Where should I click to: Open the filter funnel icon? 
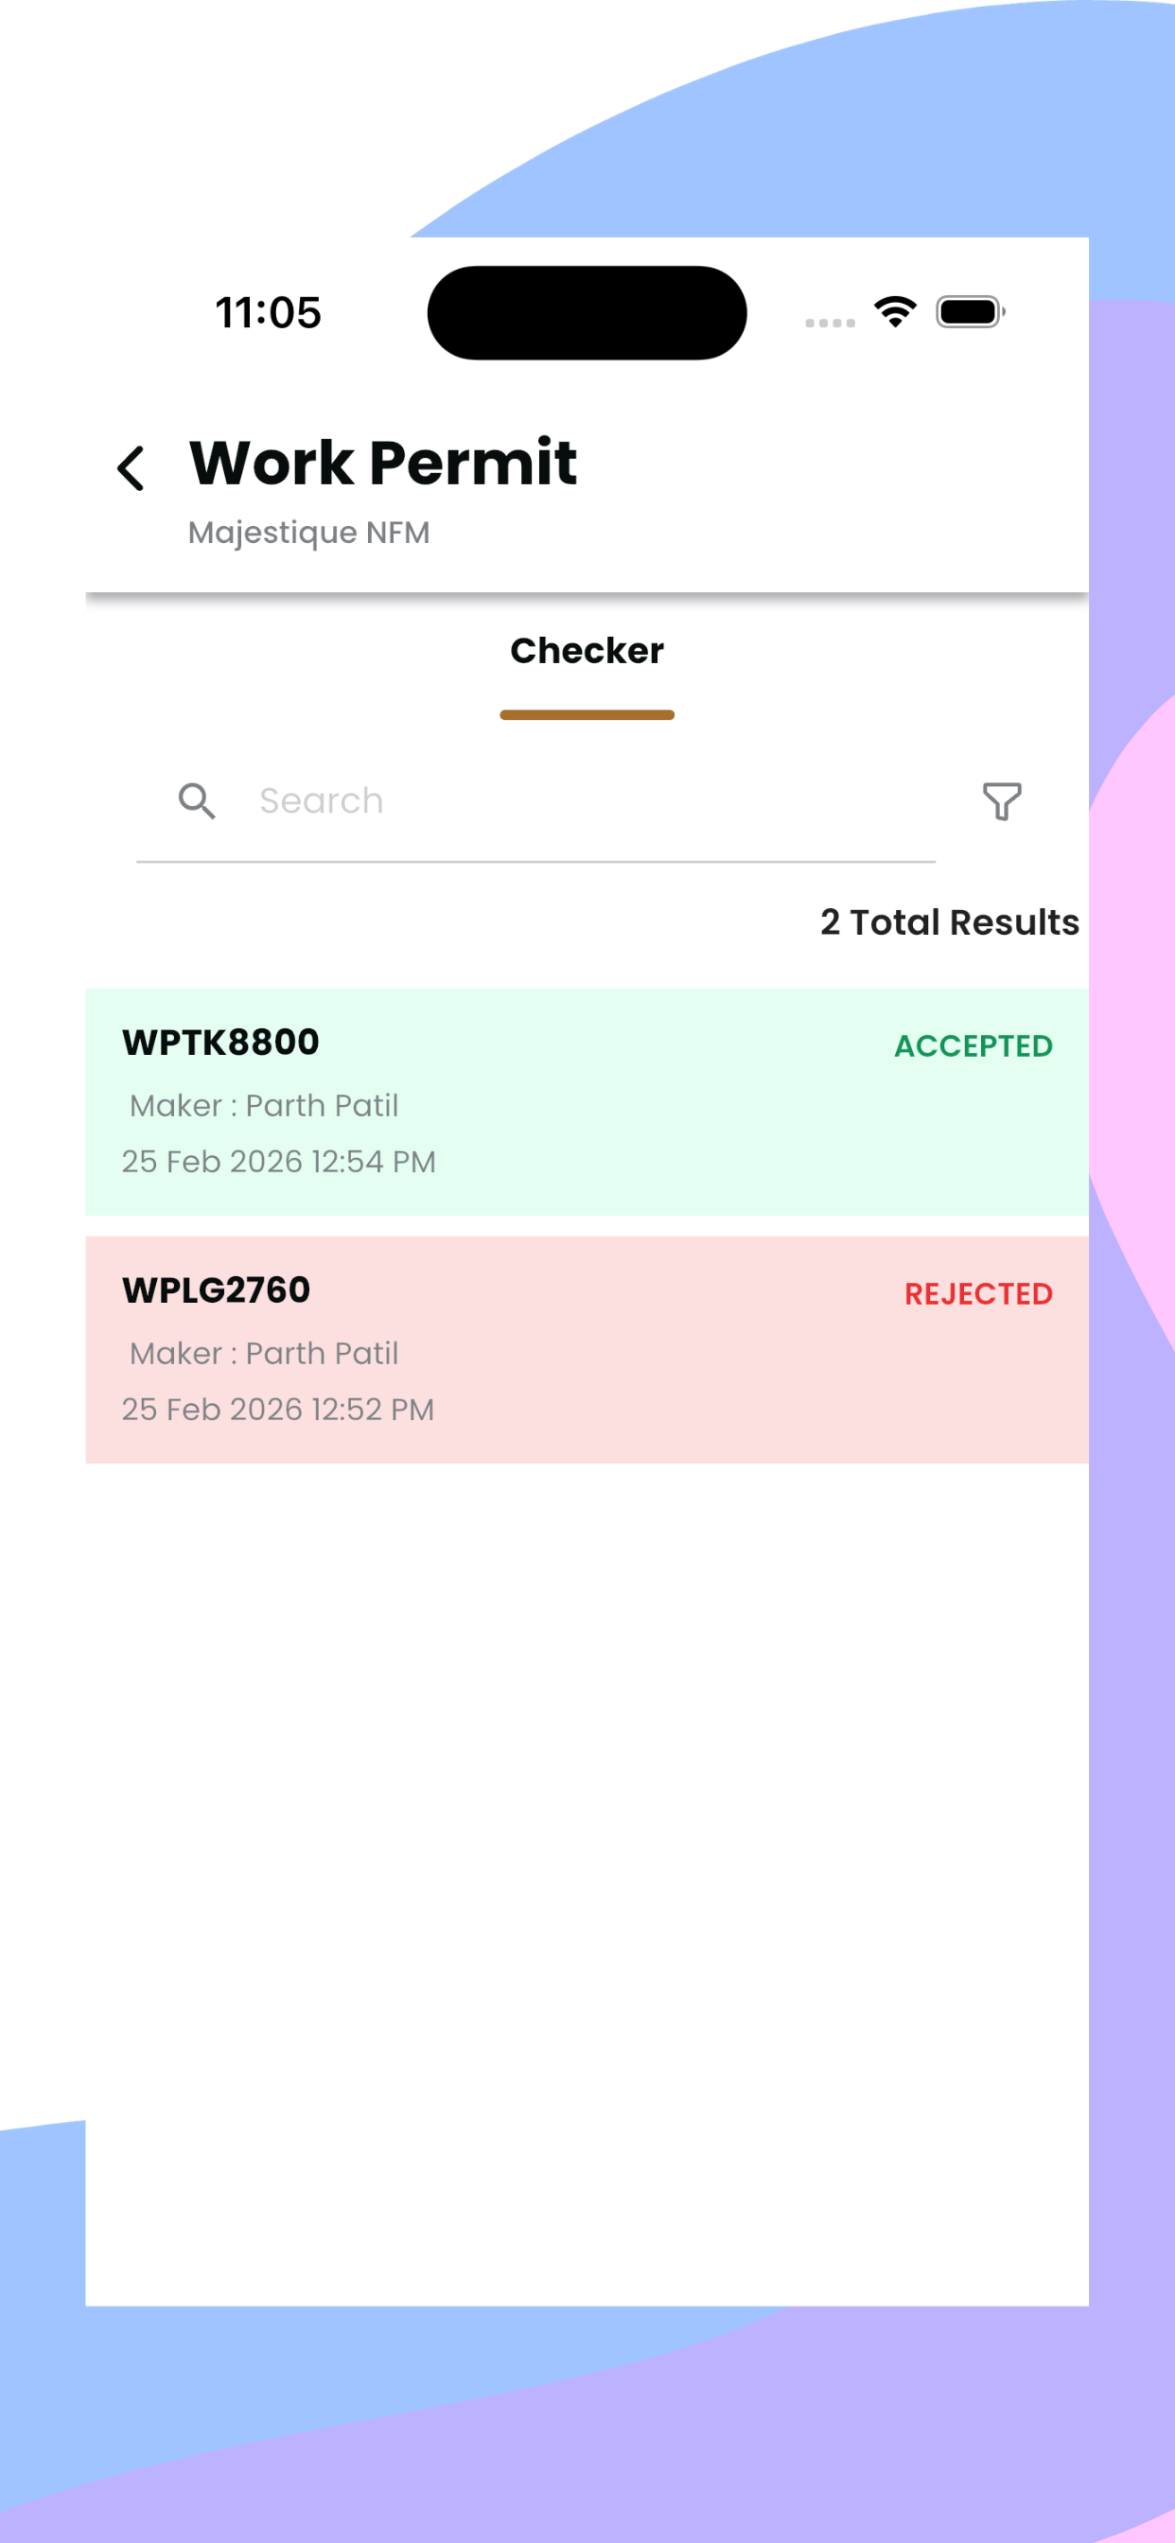click(1001, 800)
